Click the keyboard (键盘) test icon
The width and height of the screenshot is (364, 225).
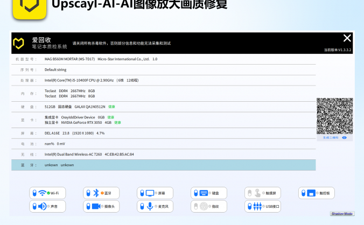(204, 193)
